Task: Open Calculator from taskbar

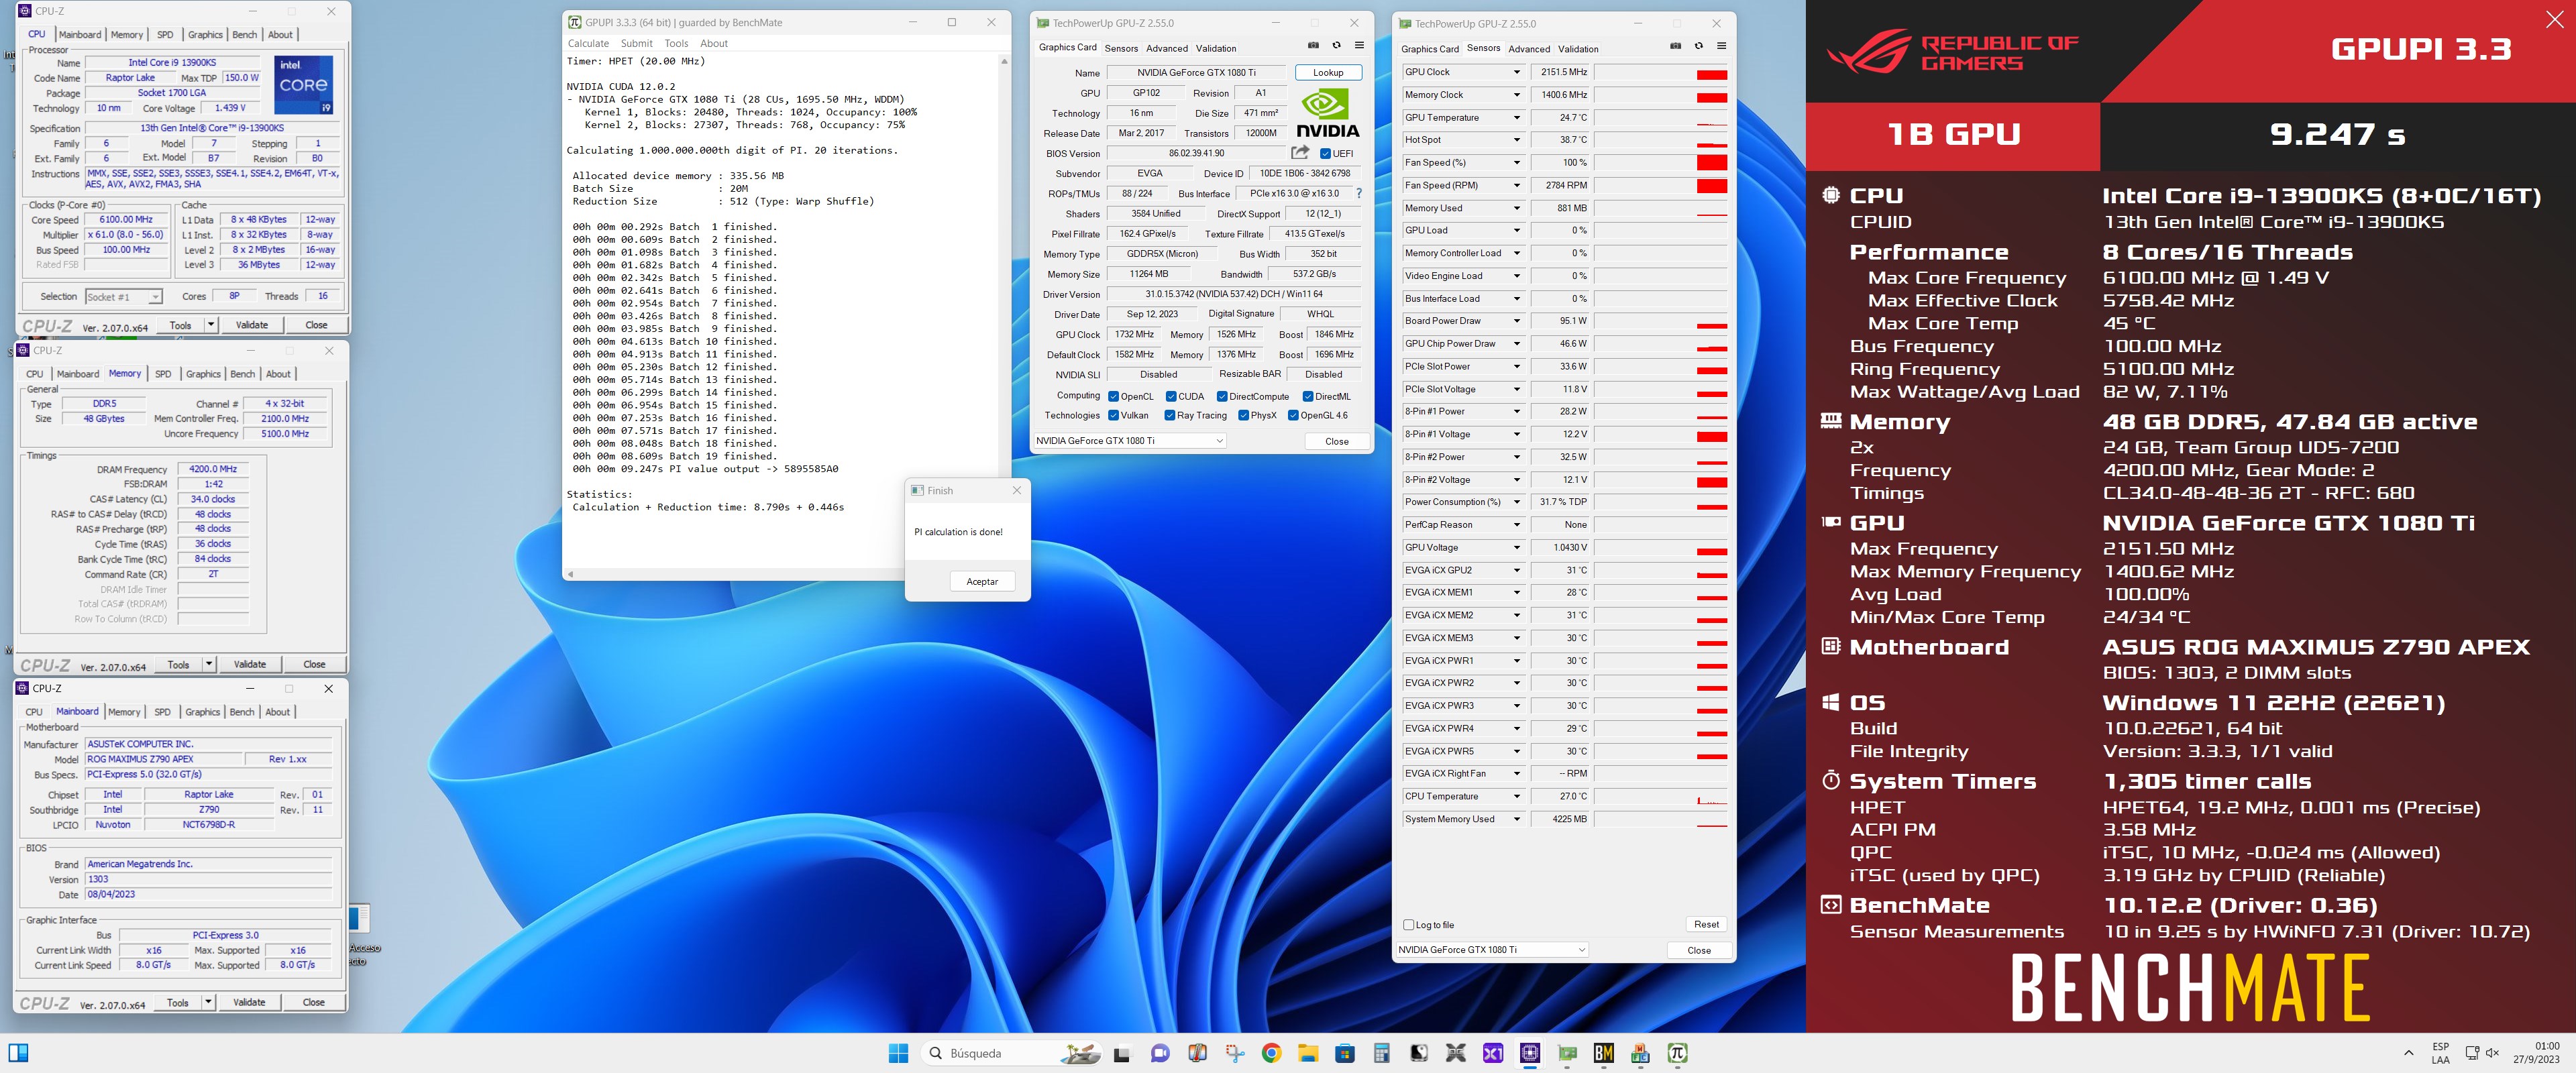Action: tap(1382, 1053)
